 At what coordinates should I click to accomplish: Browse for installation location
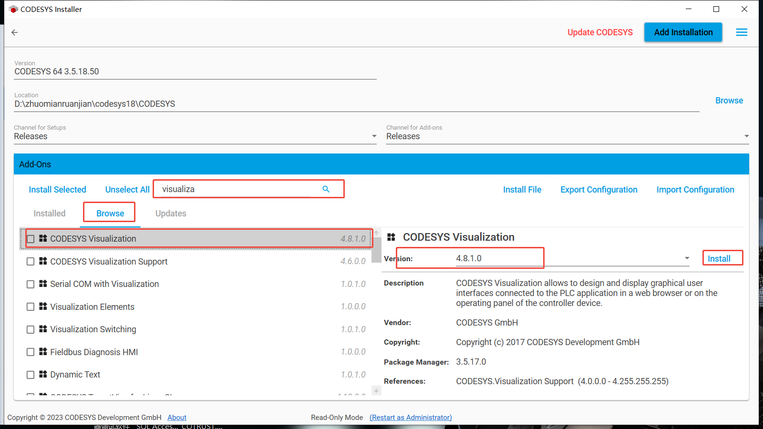729,101
